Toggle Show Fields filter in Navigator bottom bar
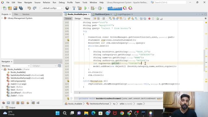The width and height of the screenshot is (208, 117). [x=8, y=103]
